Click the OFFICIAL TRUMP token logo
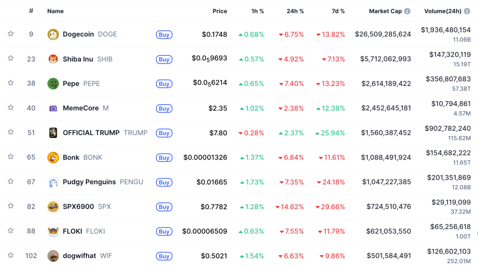The width and height of the screenshot is (478, 268). (x=55, y=133)
